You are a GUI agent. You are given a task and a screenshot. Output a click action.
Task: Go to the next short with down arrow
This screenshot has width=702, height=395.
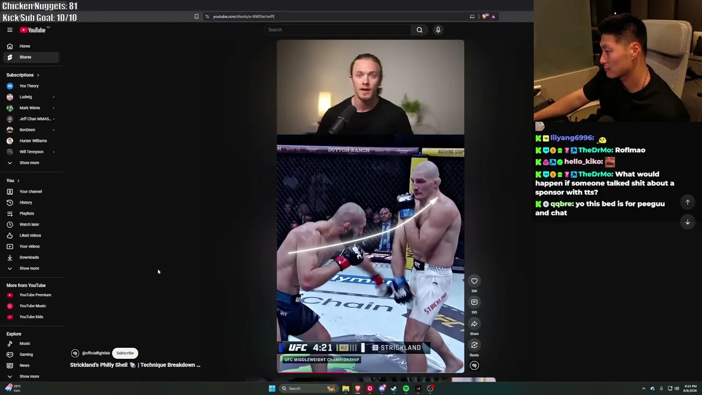(x=687, y=222)
